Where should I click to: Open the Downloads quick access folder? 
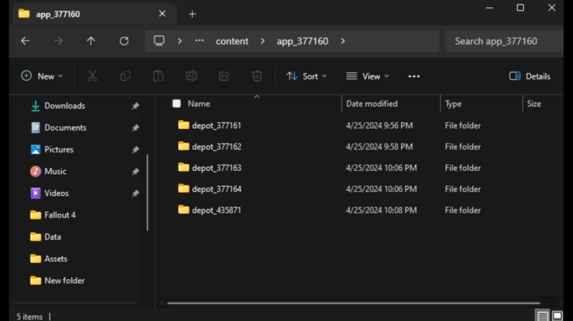tap(64, 106)
